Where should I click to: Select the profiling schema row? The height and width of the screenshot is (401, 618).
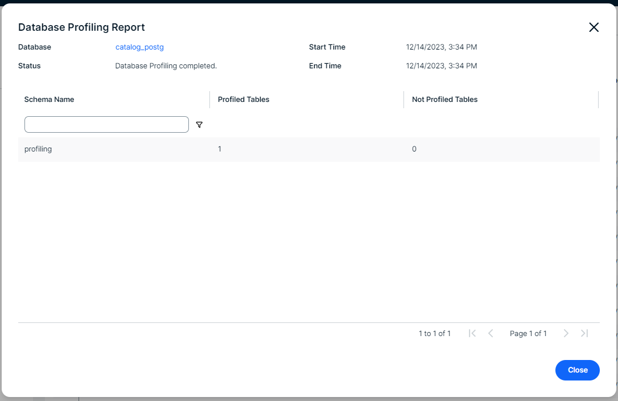pyautogui.click(x=38, y=149)
